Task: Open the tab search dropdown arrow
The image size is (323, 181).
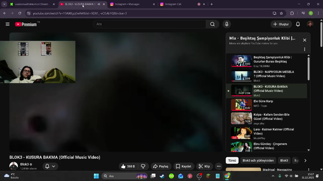Action: [4, 4]
